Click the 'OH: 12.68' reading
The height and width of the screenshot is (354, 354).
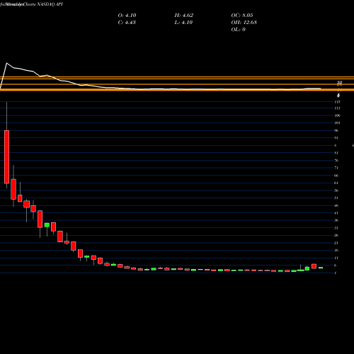point(244,23)
